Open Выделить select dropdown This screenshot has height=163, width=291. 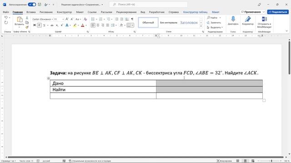pos(215,27)
